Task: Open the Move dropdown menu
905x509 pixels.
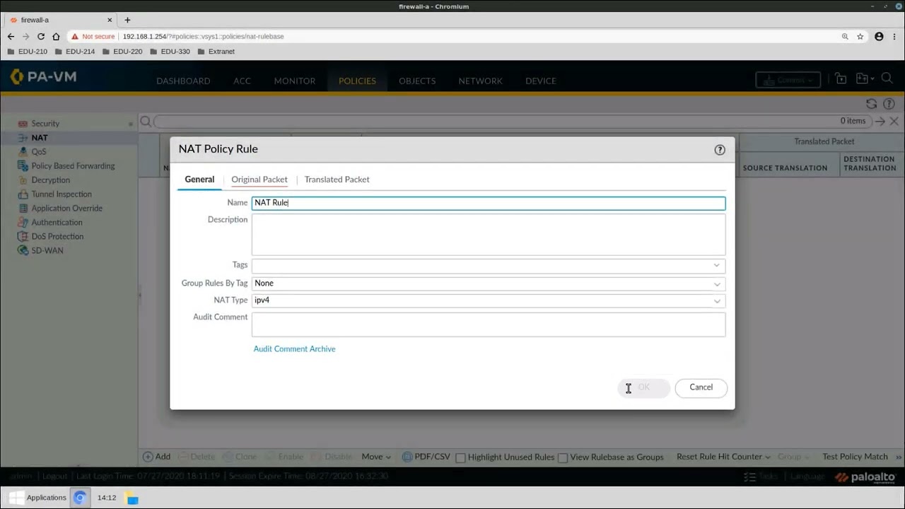Action: (376, 457)
